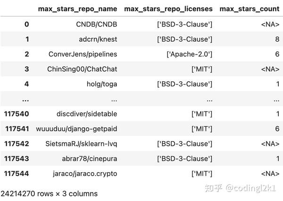The height and width of the screenshot is (201, 283).
Task: Click the abrar78/cinepura cell
Action: tap(90, 159)
